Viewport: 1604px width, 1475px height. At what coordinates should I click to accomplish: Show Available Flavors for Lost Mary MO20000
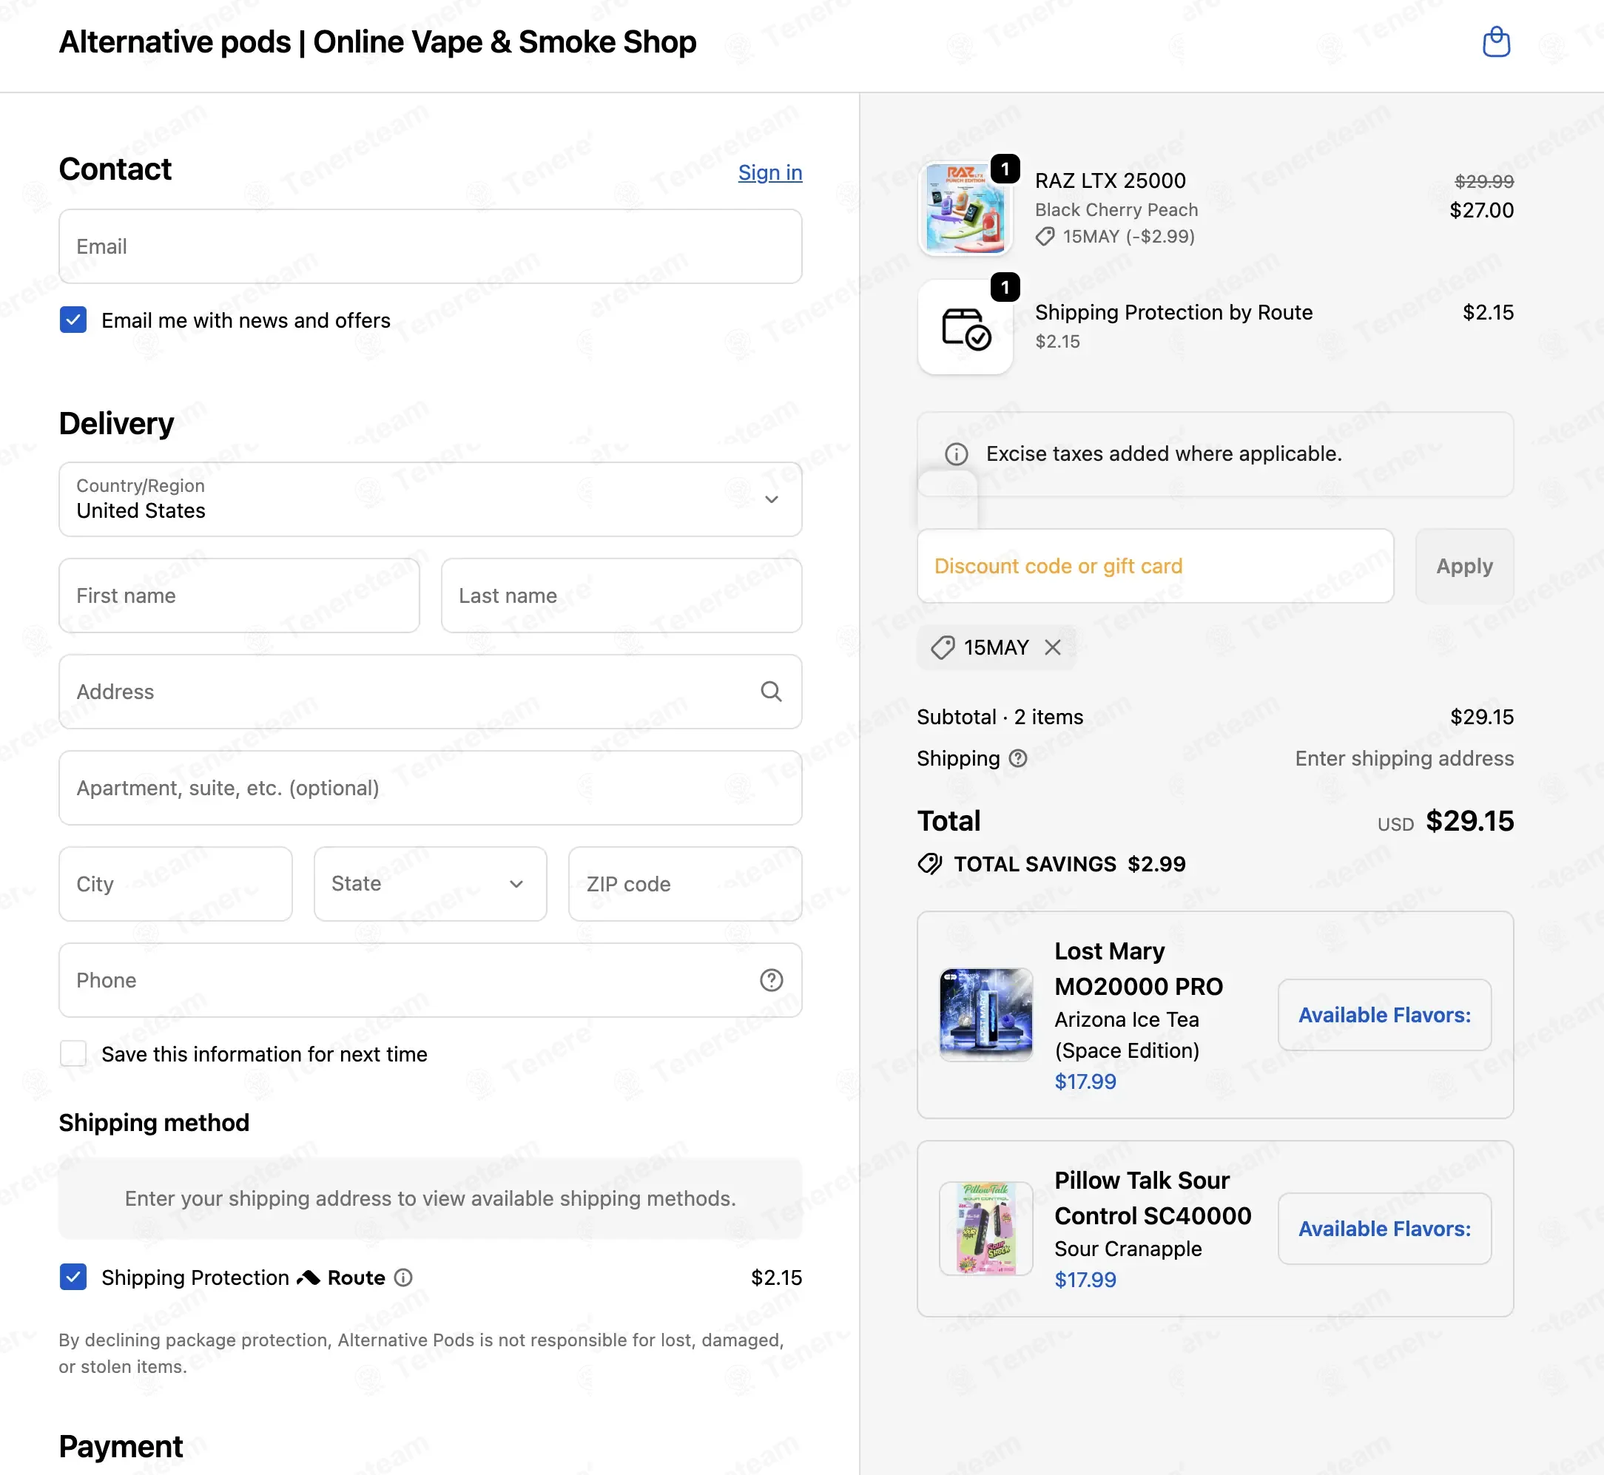1384,1015
